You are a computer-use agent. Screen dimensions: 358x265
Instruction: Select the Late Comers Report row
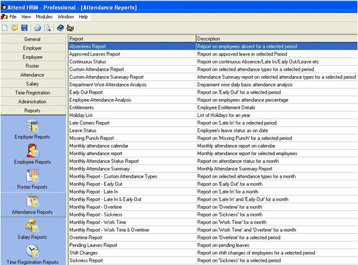click(x=213, y=122)
